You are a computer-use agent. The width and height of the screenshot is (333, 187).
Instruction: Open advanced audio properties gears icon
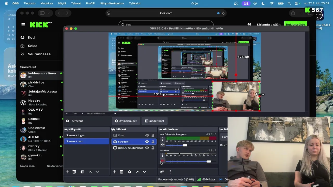(162, 172)
